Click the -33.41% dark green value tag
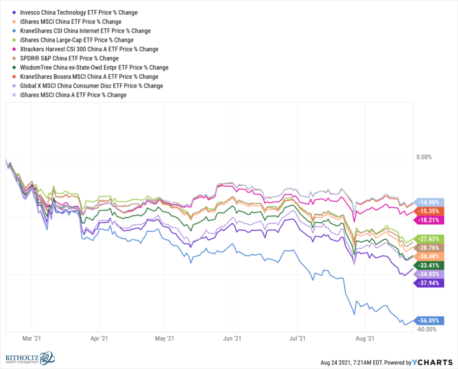 click(429, 265)
